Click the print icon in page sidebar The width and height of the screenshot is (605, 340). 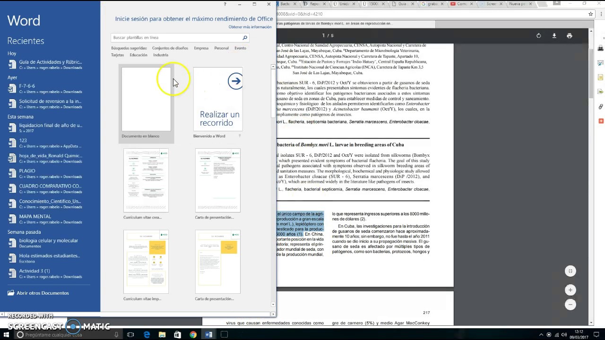(601, 48)
